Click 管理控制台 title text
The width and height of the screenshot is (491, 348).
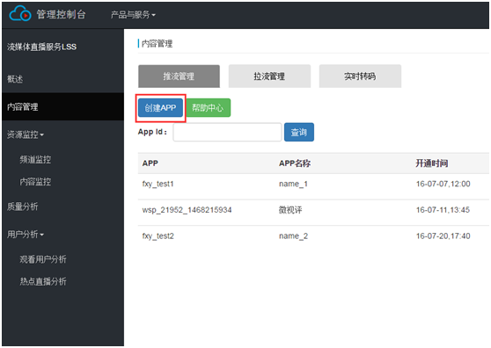coord(61,14)
